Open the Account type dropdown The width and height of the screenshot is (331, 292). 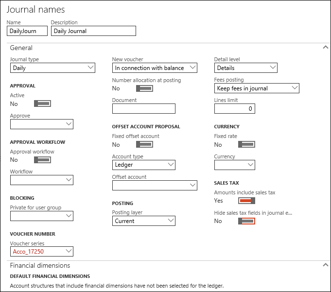143,165
